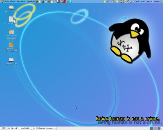
Task: Select the Lien vers Bureau desktop icon
Action: pos(11,20)
